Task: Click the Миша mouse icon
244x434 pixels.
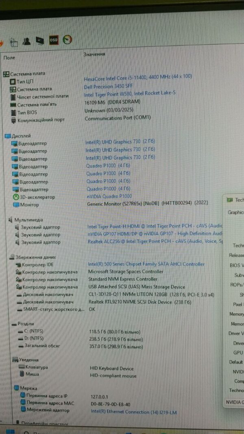Action: [x=22, y=374]
